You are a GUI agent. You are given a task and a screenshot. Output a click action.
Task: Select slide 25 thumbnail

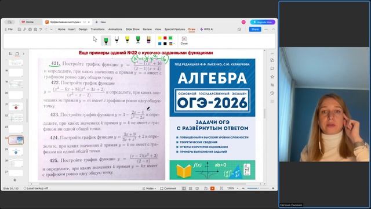(16, 152)
